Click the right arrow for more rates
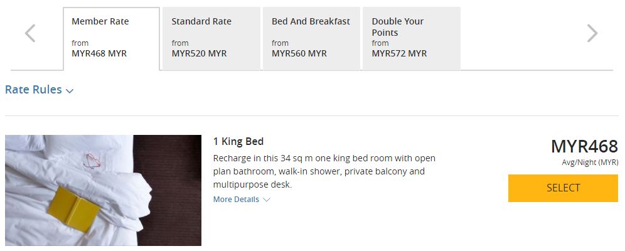The width and height of the screenshot is (625, 251). (592, 33)
